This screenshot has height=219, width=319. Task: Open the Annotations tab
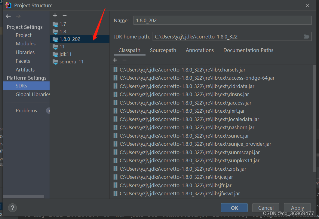point(200,50)
